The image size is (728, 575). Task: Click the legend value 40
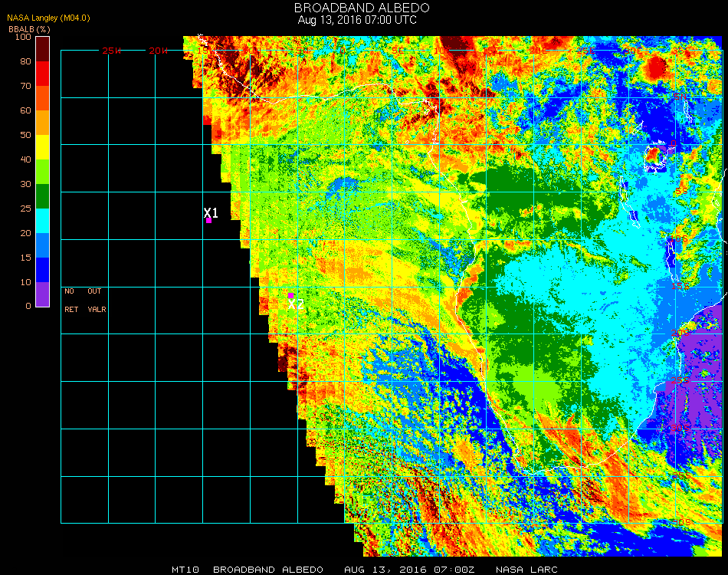[x=25, y=159]
